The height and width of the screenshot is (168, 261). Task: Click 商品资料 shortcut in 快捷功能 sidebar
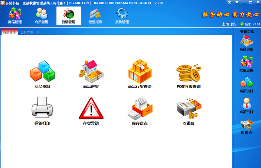[x=246, y=85]
